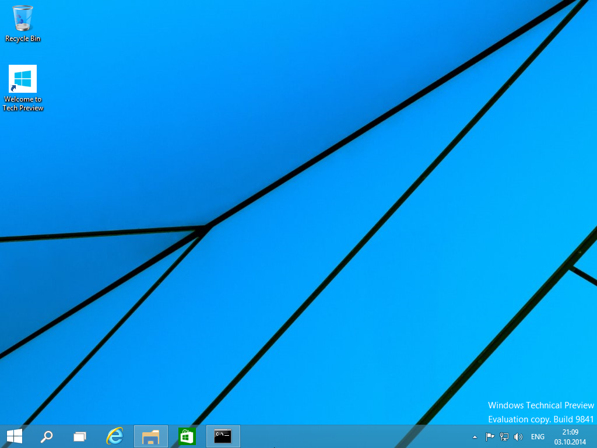
Task: Open the Action Center flag in the tray
Action: (489, 436)
